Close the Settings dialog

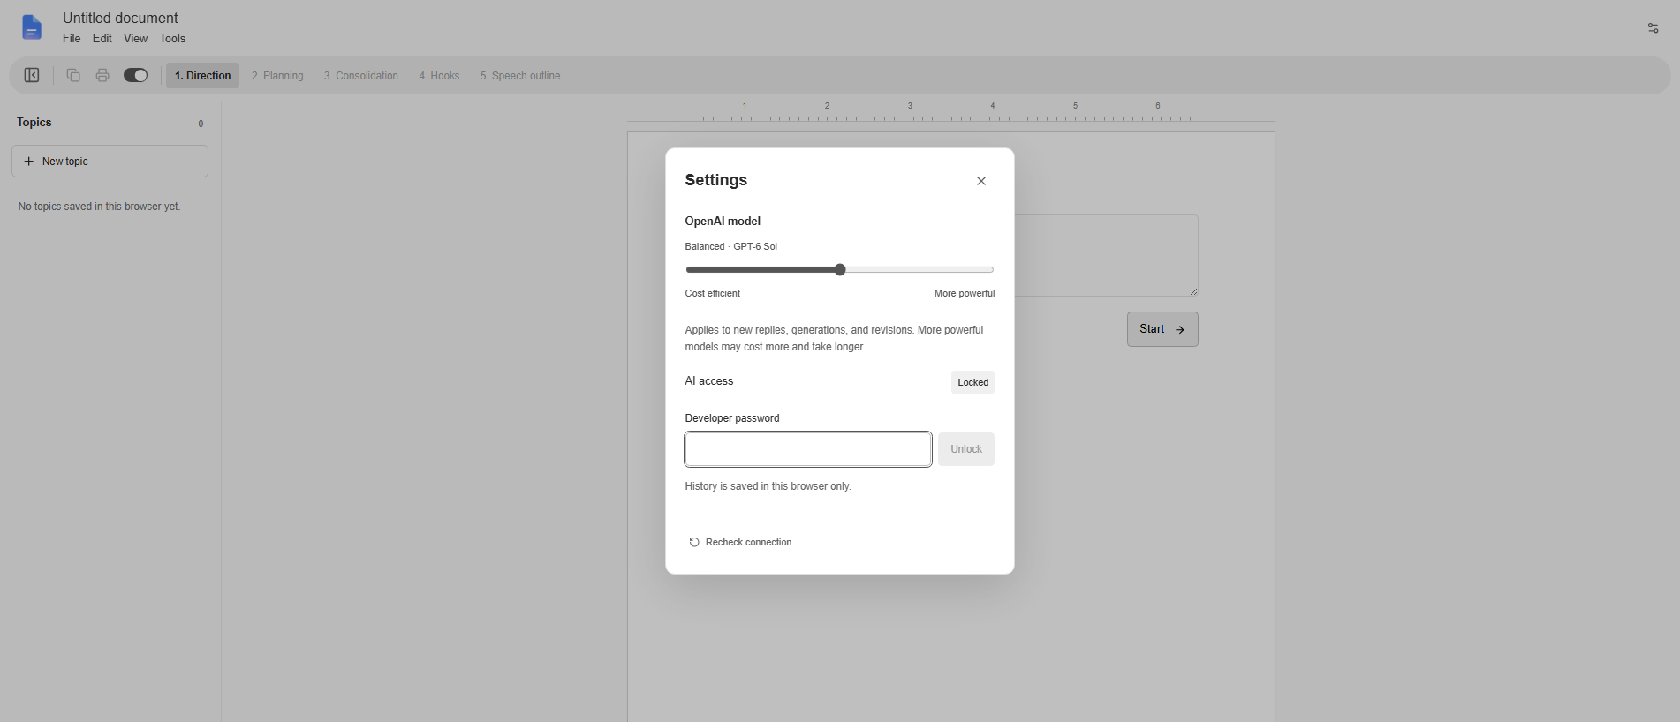point(981,181)
